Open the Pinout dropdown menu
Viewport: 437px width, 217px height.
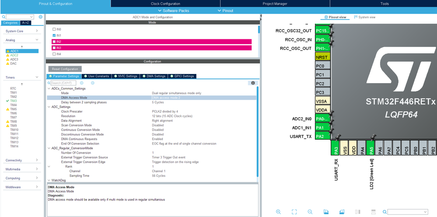(225, 10)
